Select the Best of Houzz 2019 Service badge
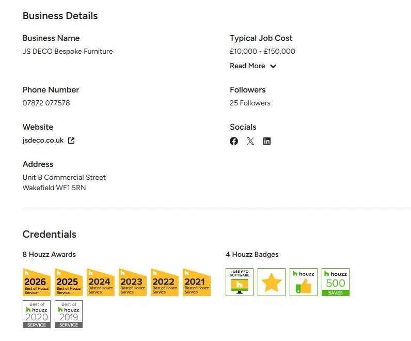This screenshot has height=341, width=411. pos(69,314)
